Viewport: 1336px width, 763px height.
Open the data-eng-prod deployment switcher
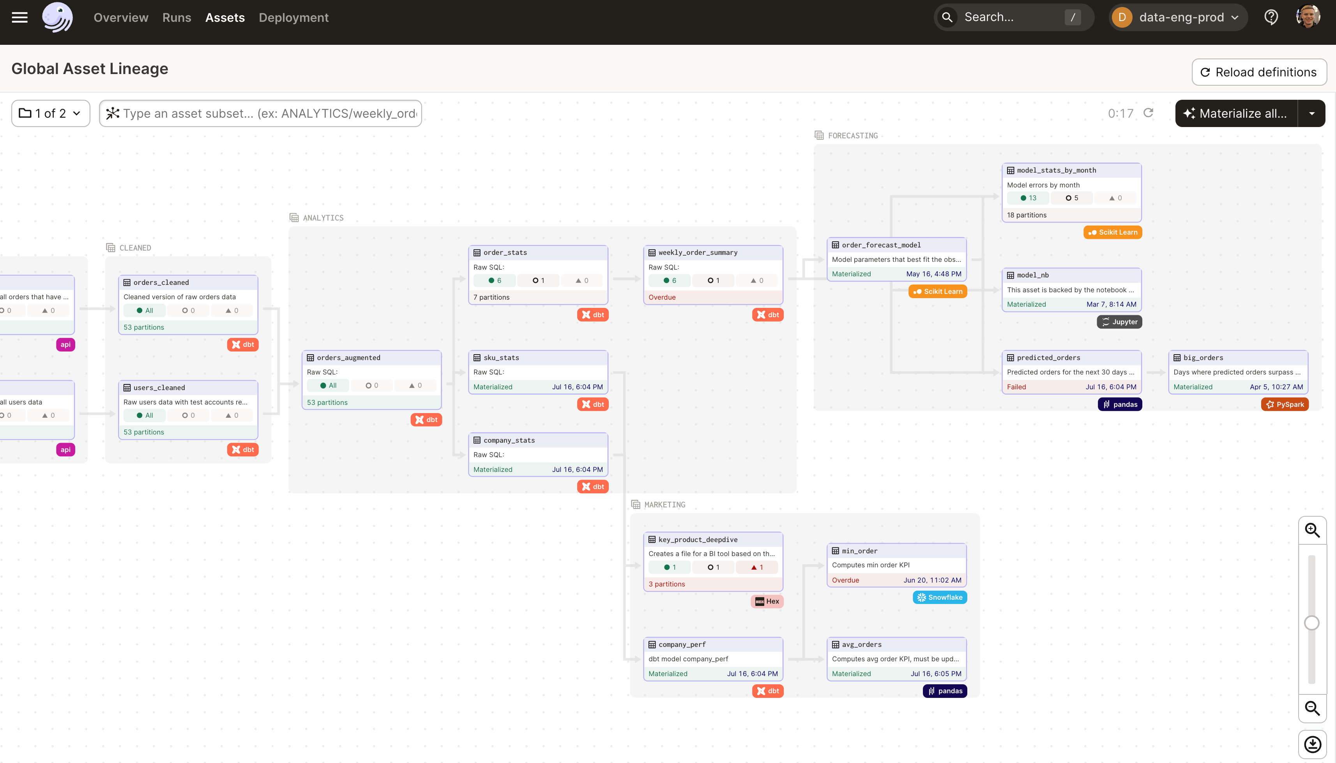(1178, 17)
